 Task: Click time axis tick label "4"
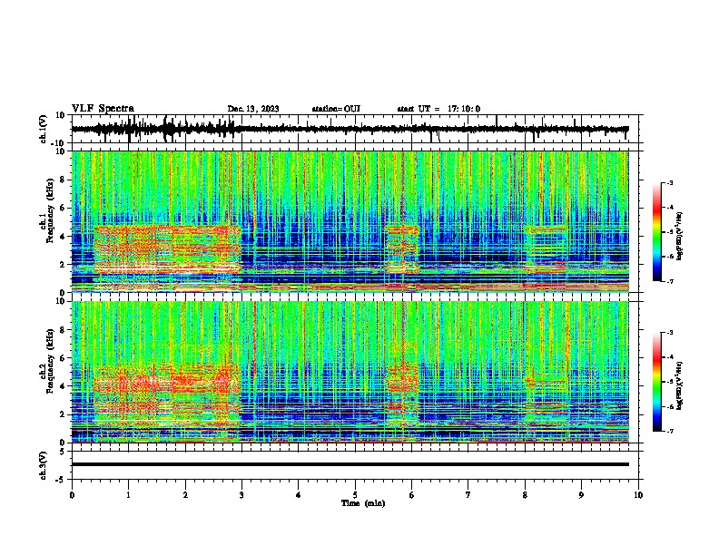tap(299, 495)
